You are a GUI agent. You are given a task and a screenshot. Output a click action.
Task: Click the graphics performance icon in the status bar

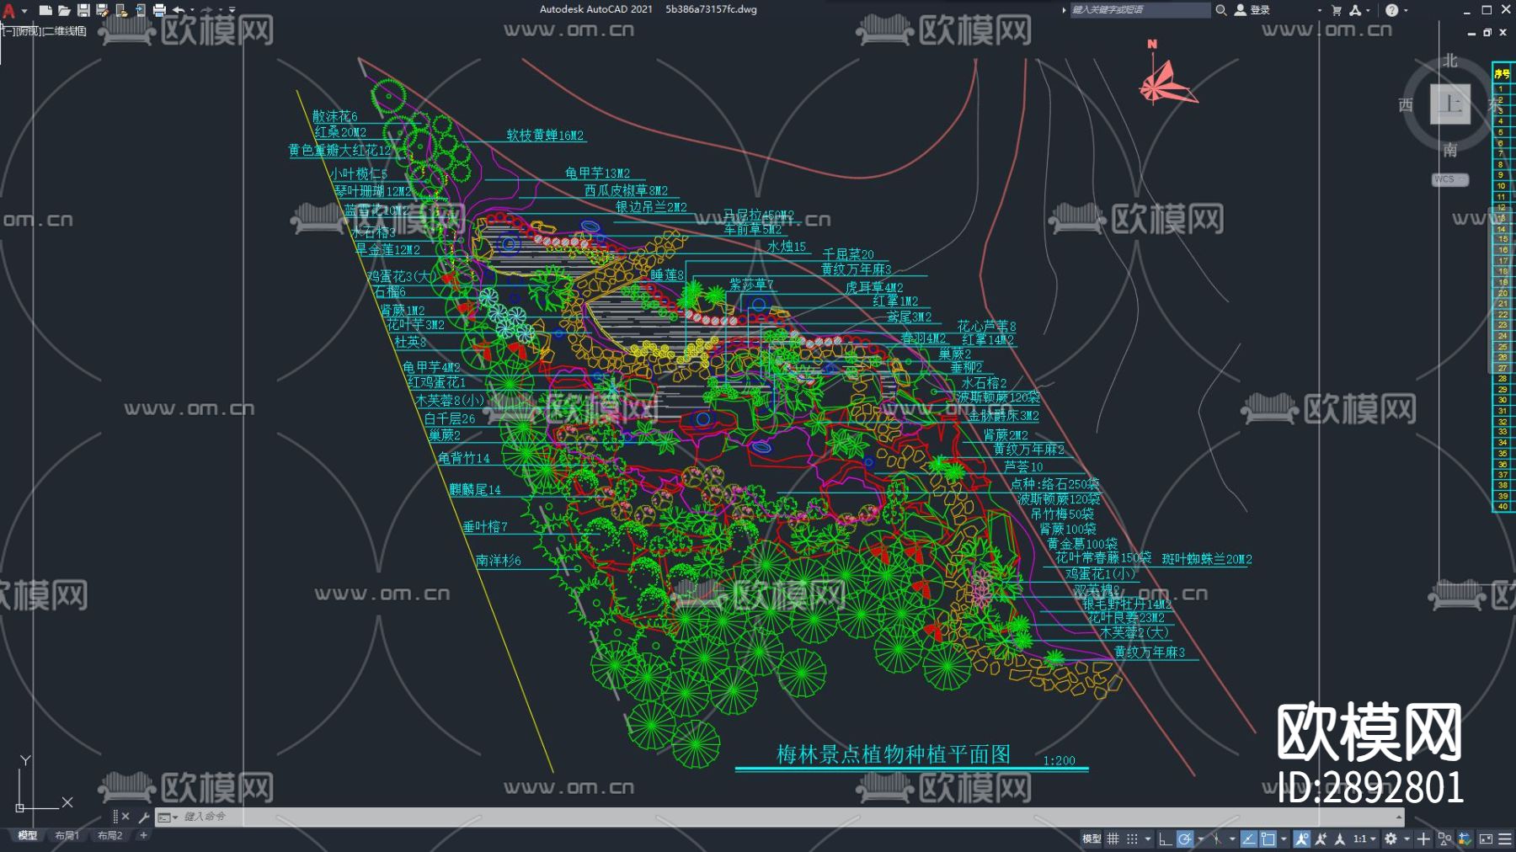1465,839
